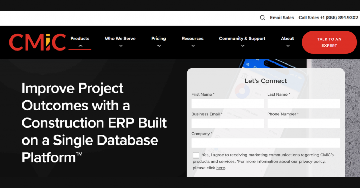
Task: Open the About menu
Action: click(x=287, y=39)
